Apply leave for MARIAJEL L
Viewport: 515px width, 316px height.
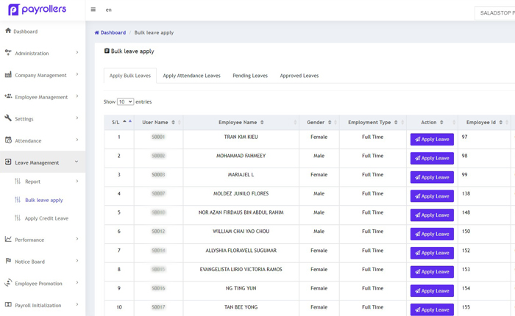coord(432,177)
